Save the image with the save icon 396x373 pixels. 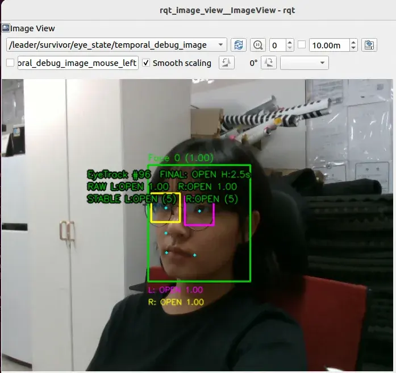tap(369, 45)
